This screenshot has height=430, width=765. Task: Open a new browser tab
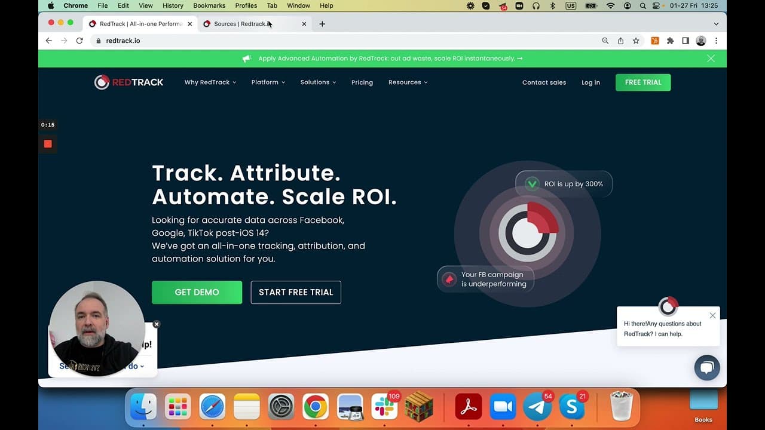pyautogui.click(x=322, y=24)
